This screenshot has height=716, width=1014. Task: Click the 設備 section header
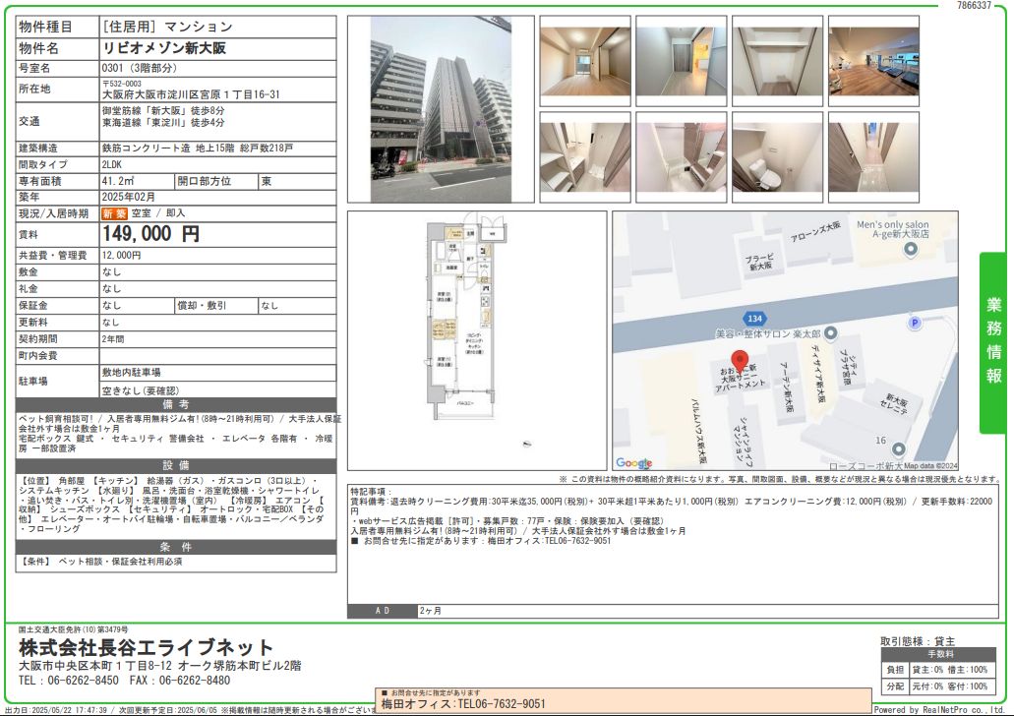[176, 465]
